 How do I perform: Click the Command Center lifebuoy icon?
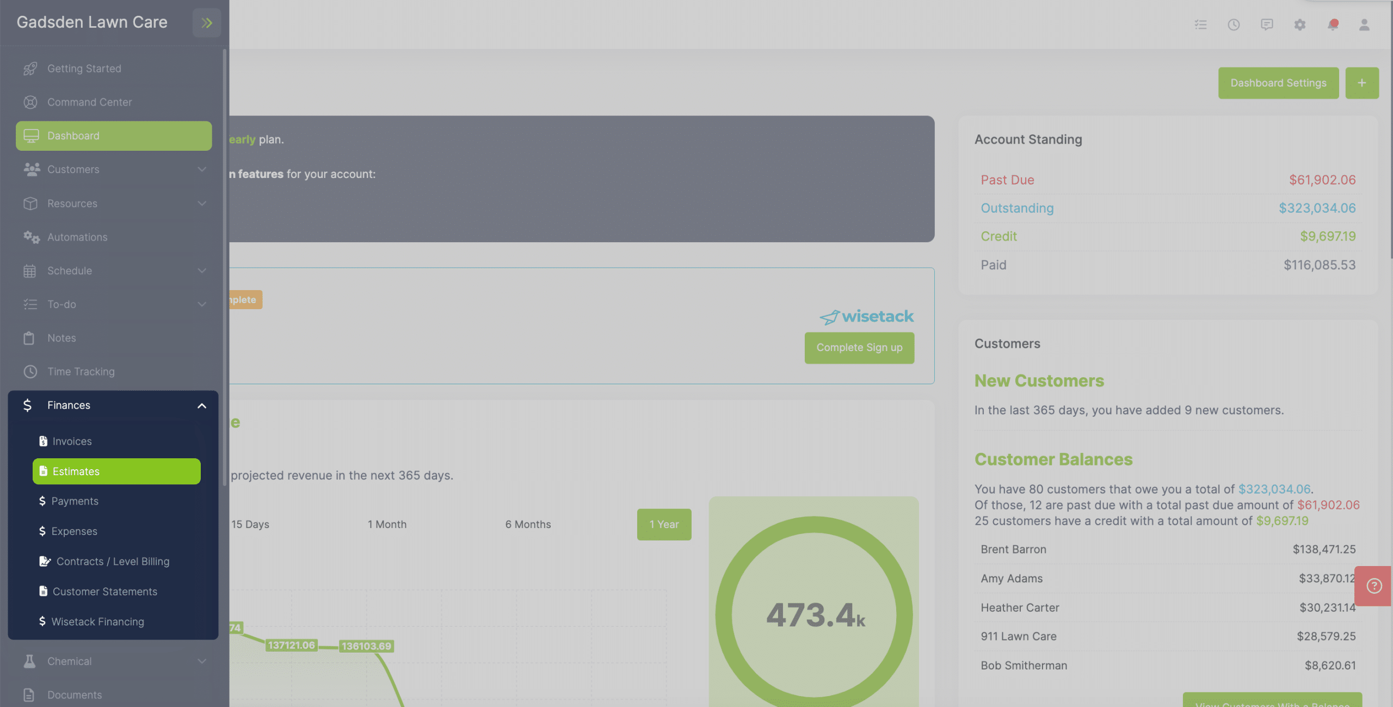[30, 102]
